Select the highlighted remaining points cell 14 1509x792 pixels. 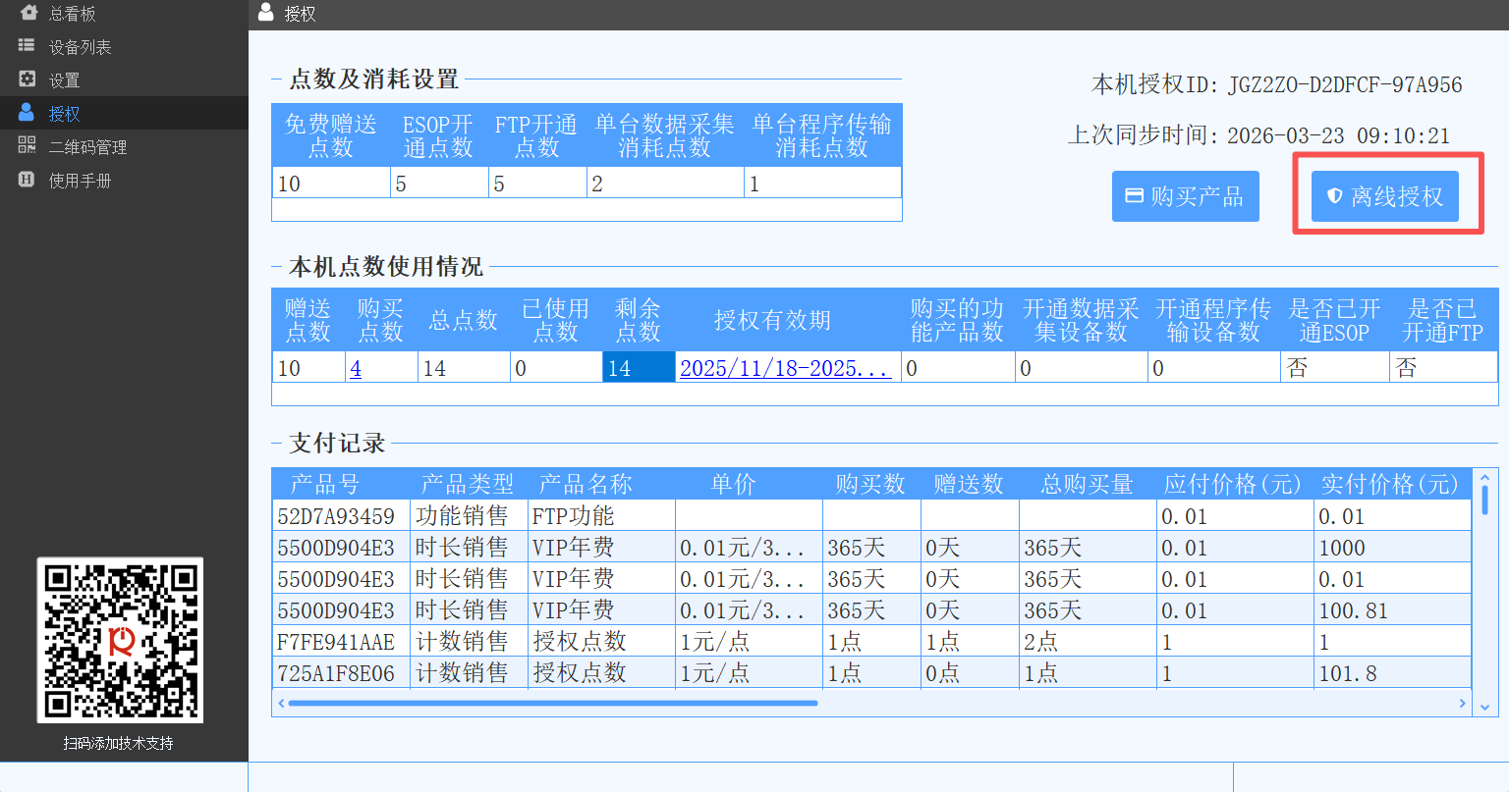(638, 368)
